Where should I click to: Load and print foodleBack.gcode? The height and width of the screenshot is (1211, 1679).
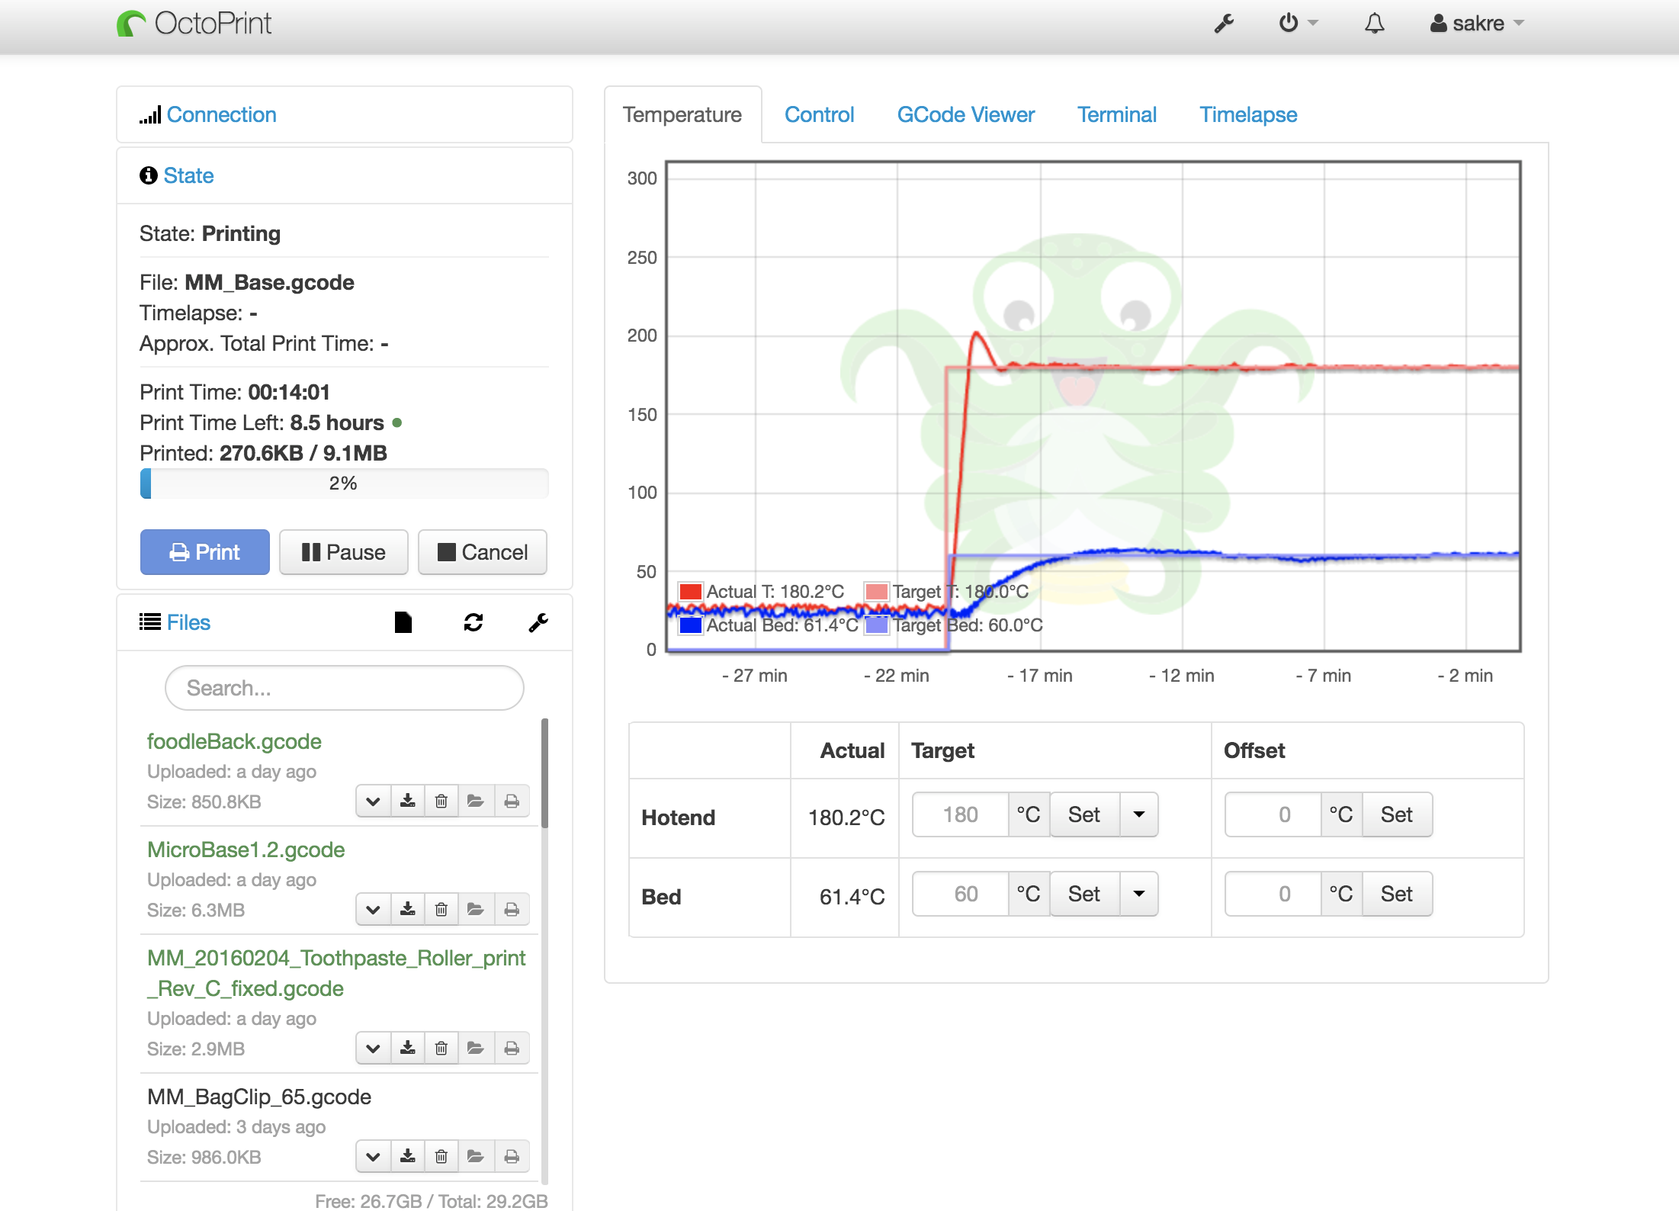[512, 801]
